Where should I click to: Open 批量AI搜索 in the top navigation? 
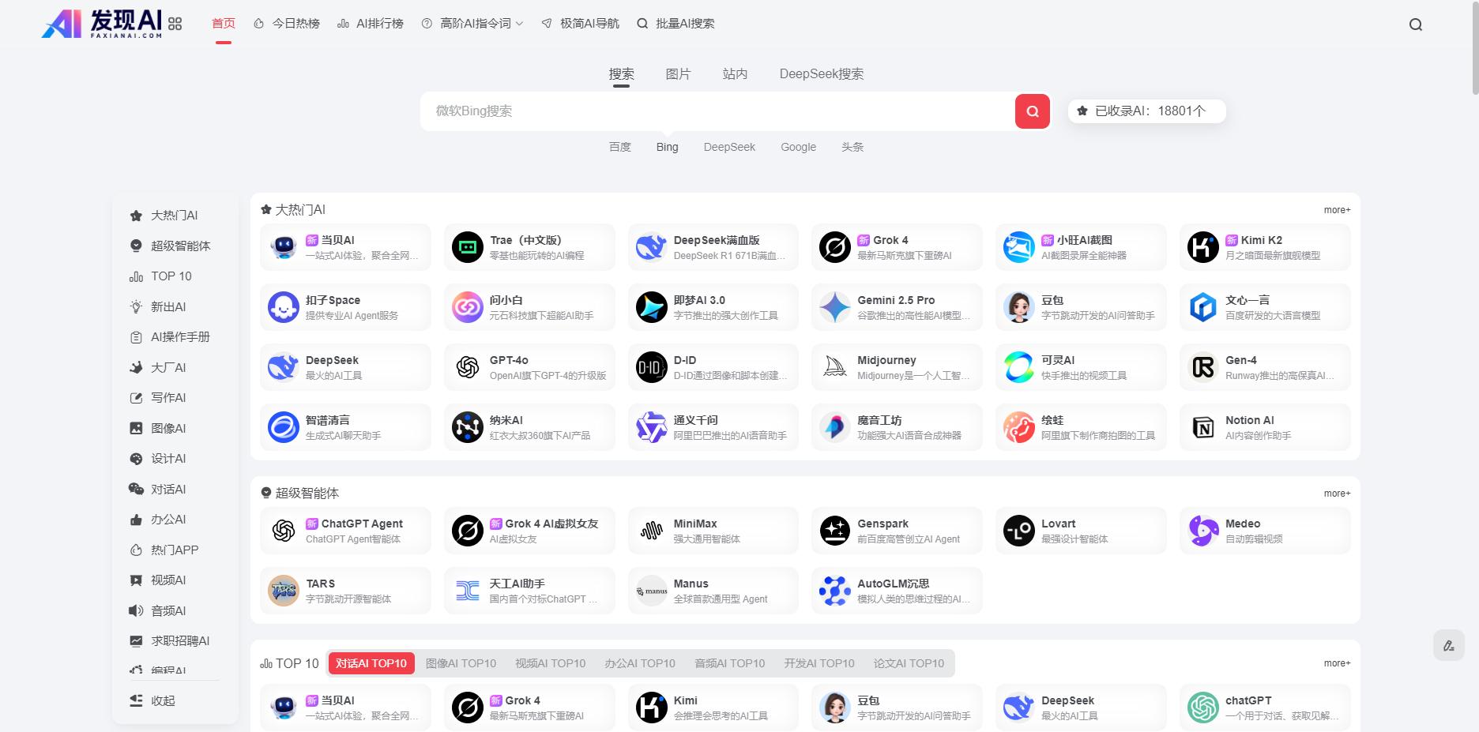(676, 24)
